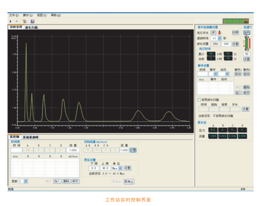
Task: Click the third toolbar icon with cursor
Action: (24, 21)
